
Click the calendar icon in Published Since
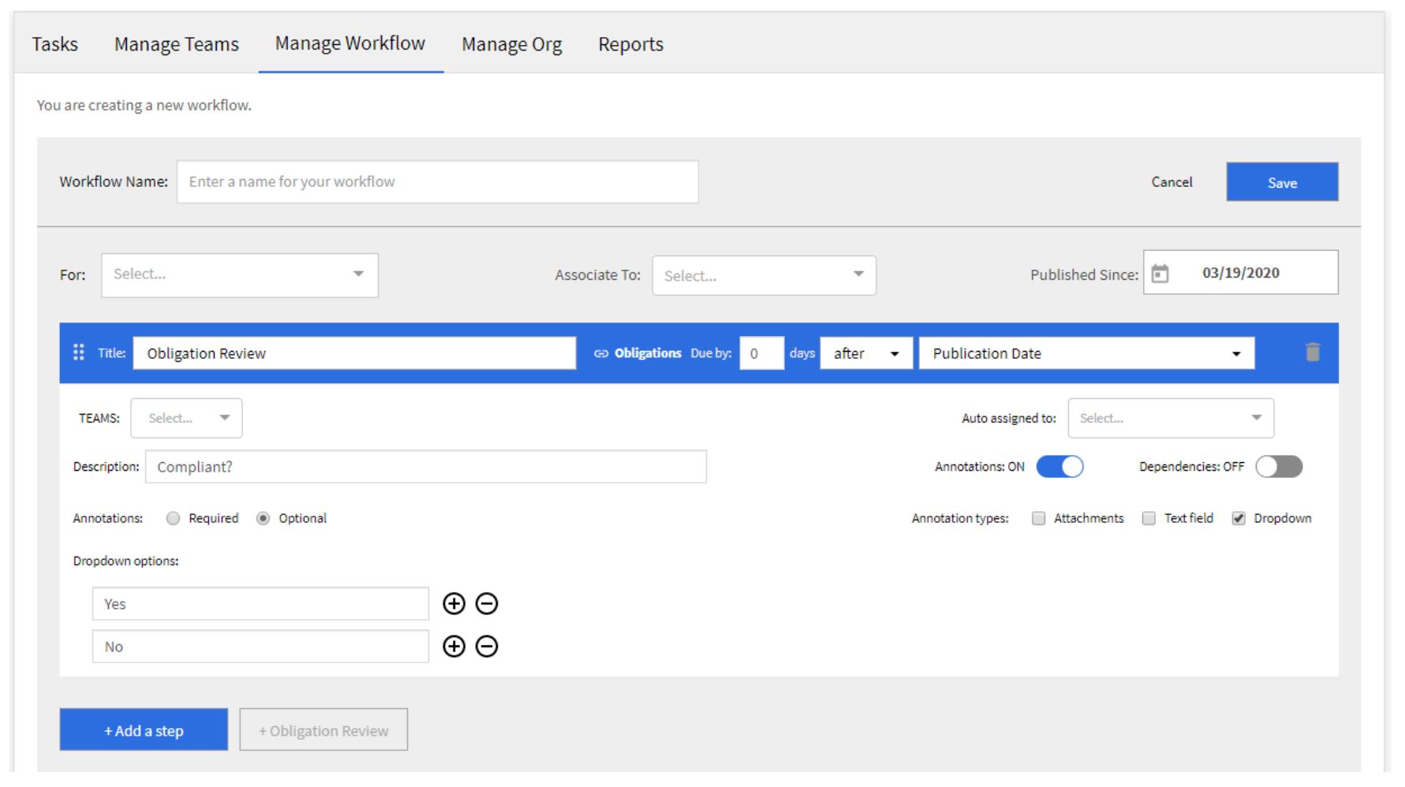pos(1160,274)
